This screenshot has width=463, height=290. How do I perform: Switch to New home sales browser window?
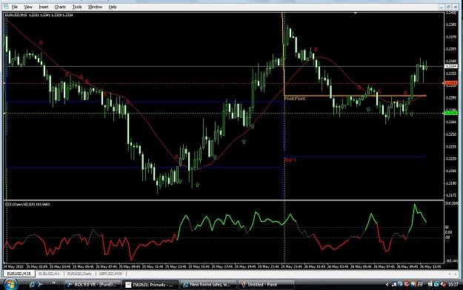[x=208, y=285]
